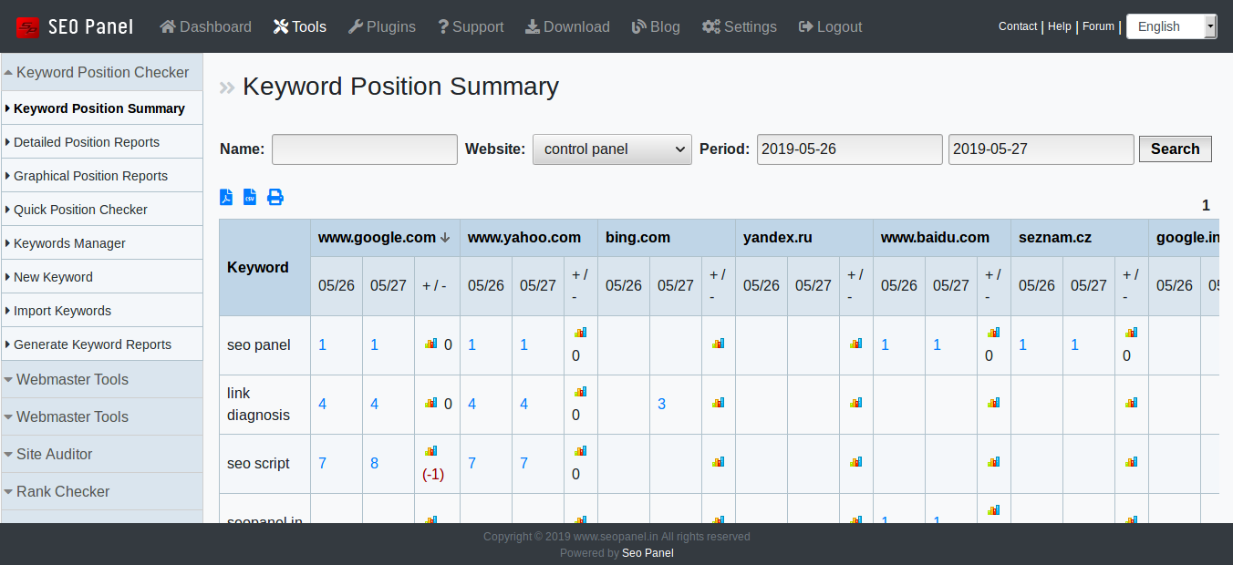Screen dimensions: 1233x565
Task: Open Bing graph icon for link diagnosis
Action: point(719,403)
